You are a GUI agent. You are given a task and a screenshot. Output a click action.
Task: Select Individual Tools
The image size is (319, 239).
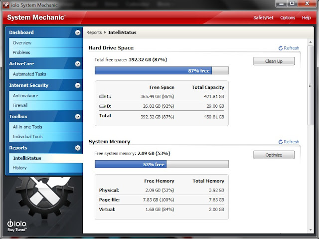[x=45, y=137]
